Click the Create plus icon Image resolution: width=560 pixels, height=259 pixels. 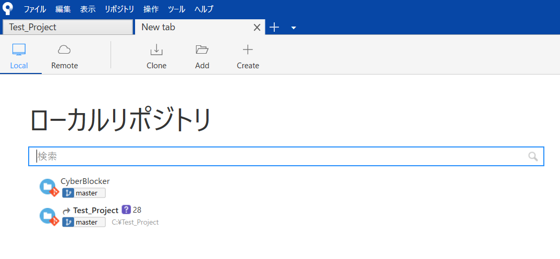click(x=248, y=50)
